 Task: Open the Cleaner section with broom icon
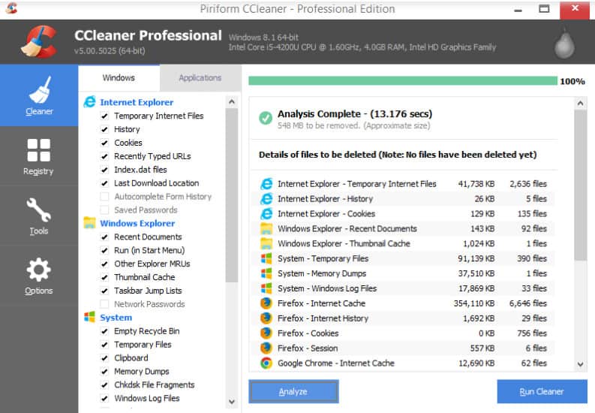coord(39,95)
